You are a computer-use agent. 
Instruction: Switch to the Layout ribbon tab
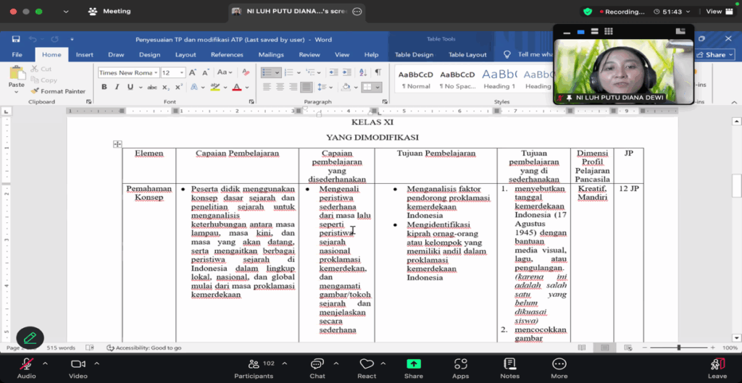point(185,55)
